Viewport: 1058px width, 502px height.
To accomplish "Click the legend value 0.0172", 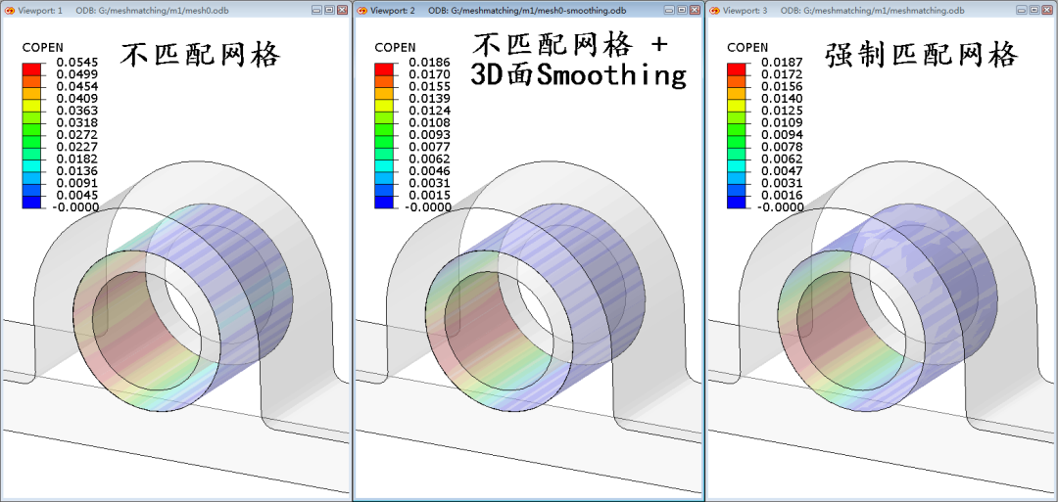I will (781, 74).
